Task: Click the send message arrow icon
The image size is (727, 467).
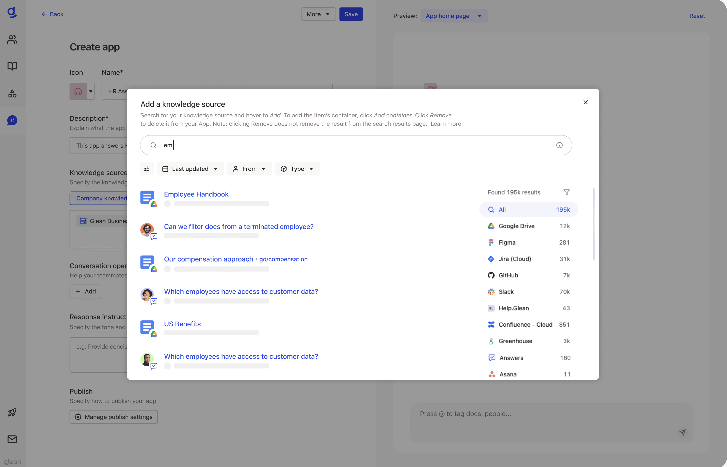Action: 682,432
